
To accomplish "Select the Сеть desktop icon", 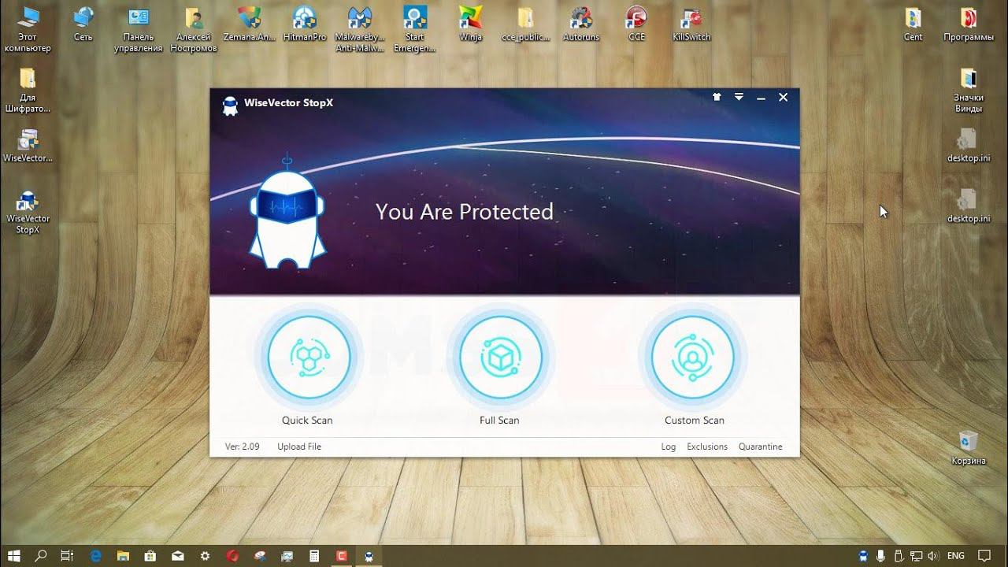I will pyautogui.click(x=83, y=24).
